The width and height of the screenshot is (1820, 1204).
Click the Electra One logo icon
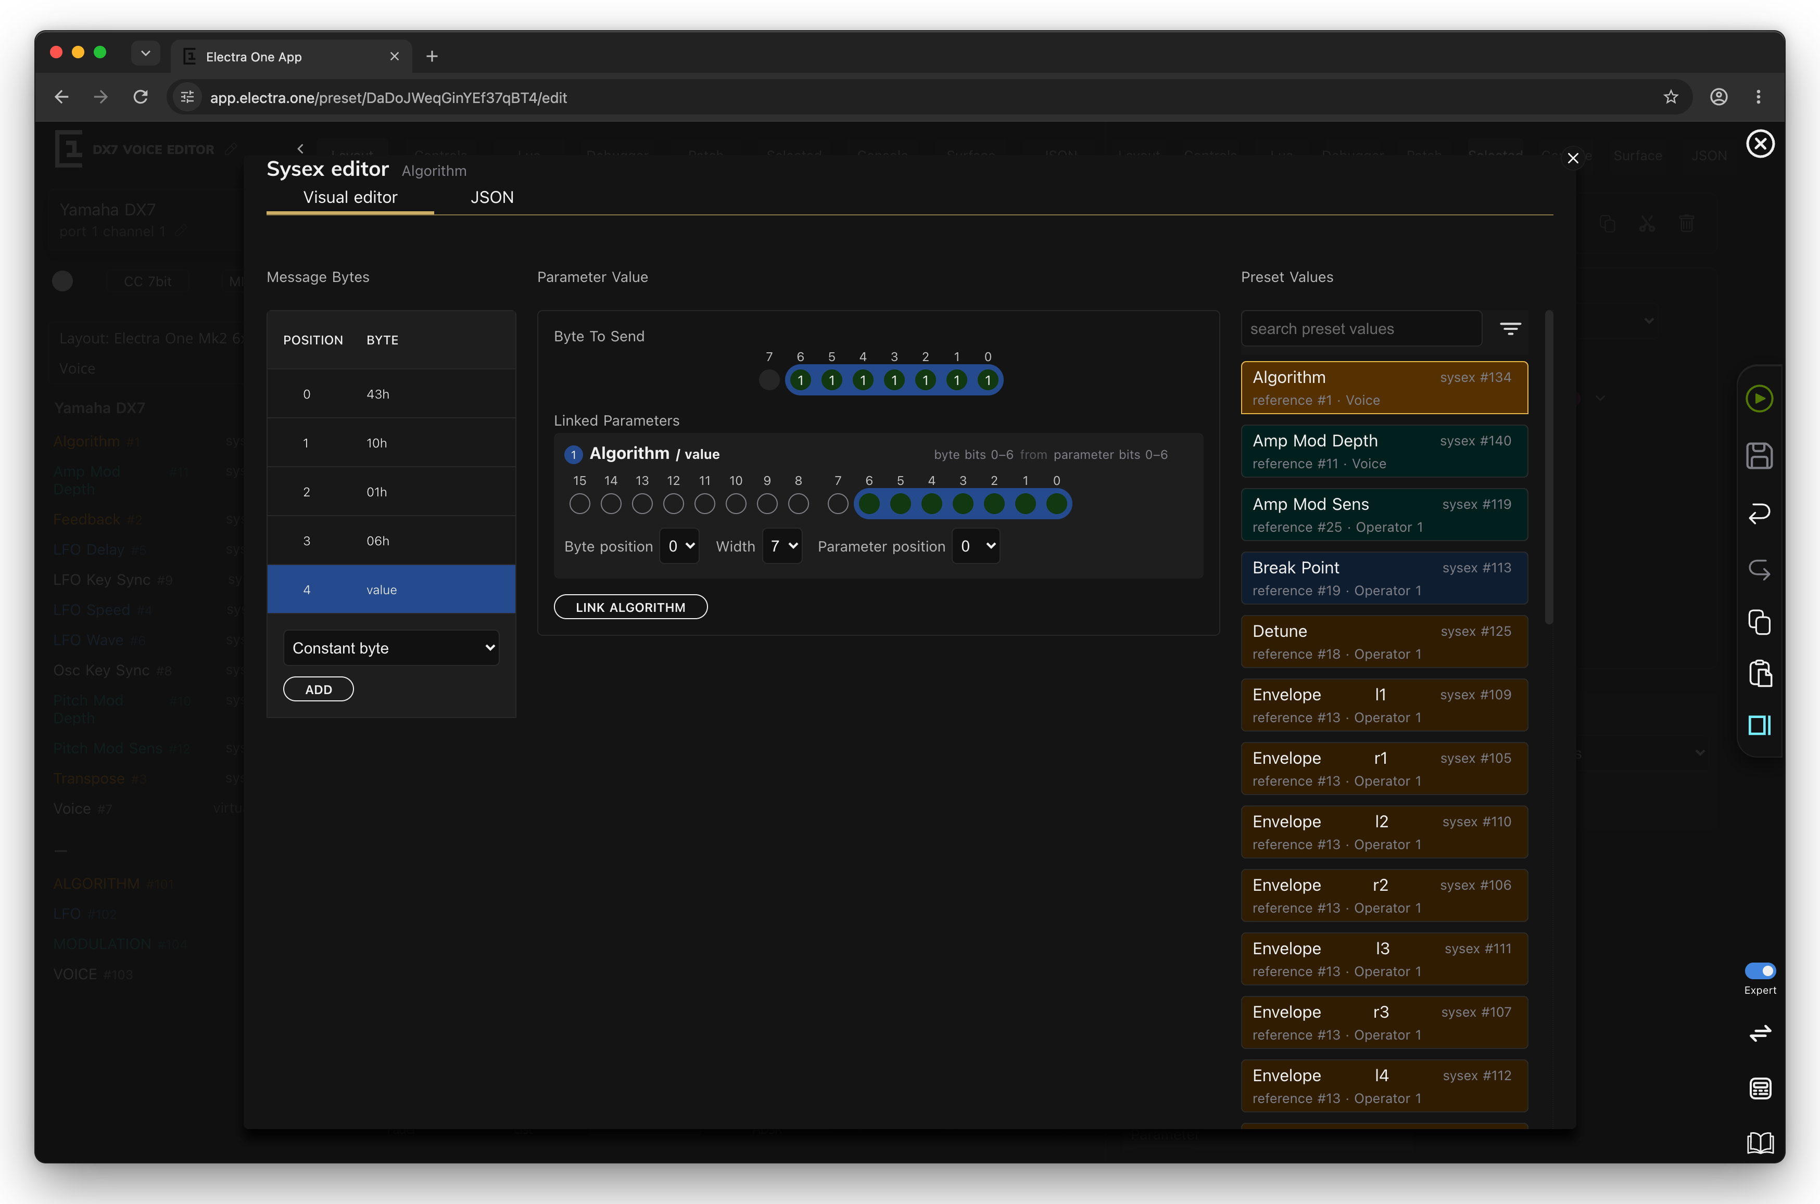pyautogui.click(x=68, y=148)
